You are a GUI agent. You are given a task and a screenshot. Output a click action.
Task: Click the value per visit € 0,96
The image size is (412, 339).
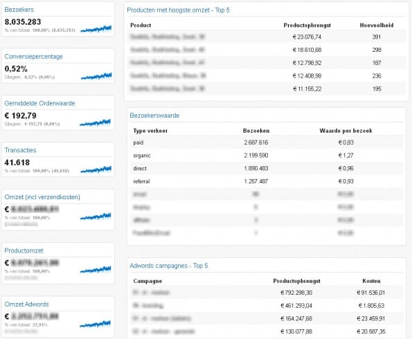point(346,168)
